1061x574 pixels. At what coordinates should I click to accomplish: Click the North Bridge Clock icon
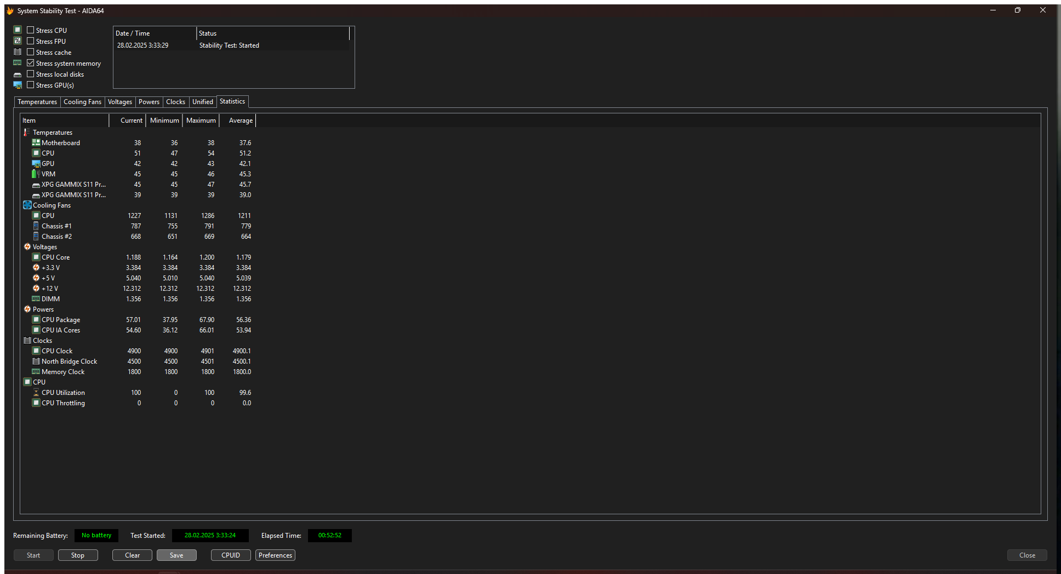[x=36, y=361]
